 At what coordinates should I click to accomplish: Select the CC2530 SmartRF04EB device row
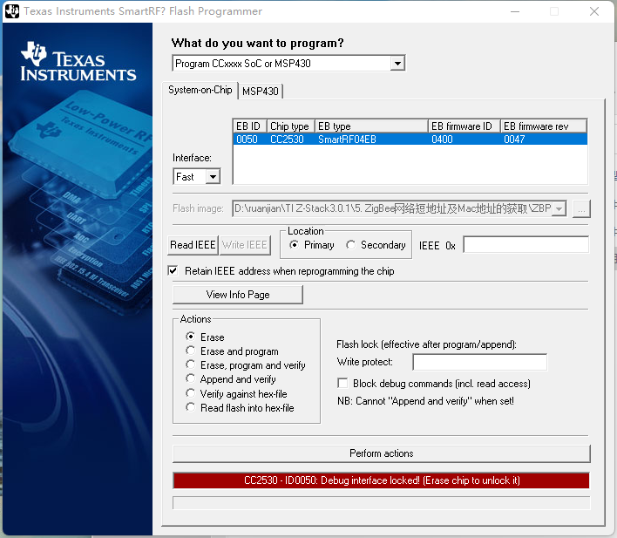pos(410,140)
